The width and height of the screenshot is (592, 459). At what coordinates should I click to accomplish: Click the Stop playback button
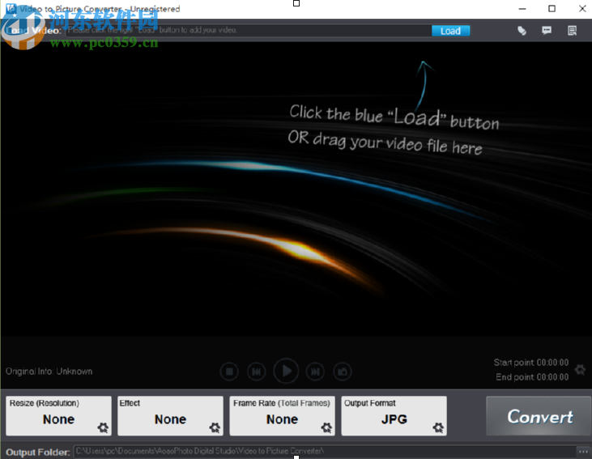coord(229,372)
